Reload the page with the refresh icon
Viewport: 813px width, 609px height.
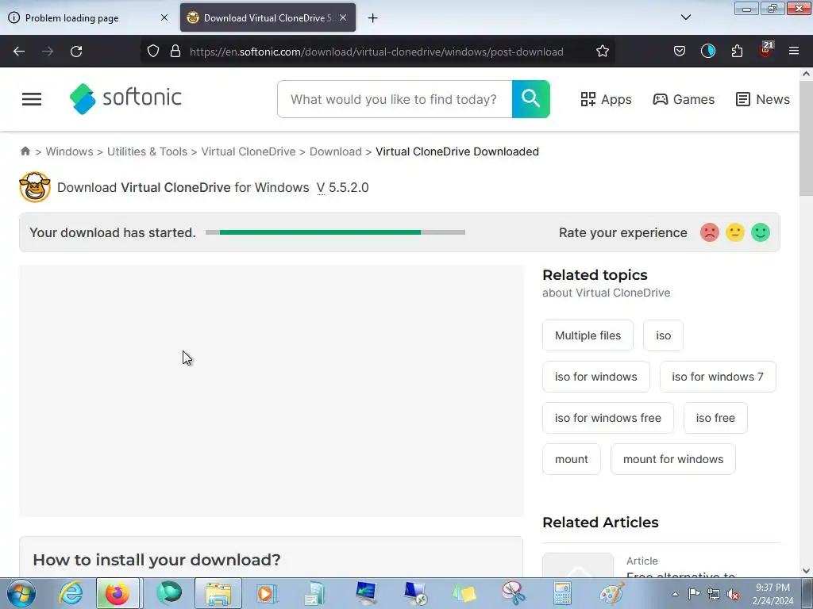76,52
